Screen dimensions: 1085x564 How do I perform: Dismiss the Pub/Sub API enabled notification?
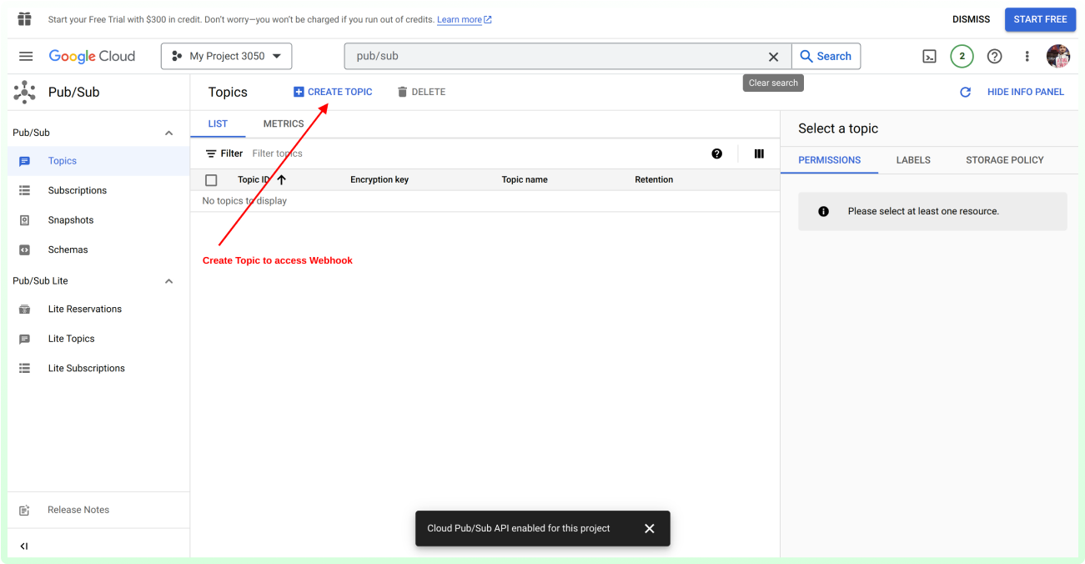click(x=650, y=528)
